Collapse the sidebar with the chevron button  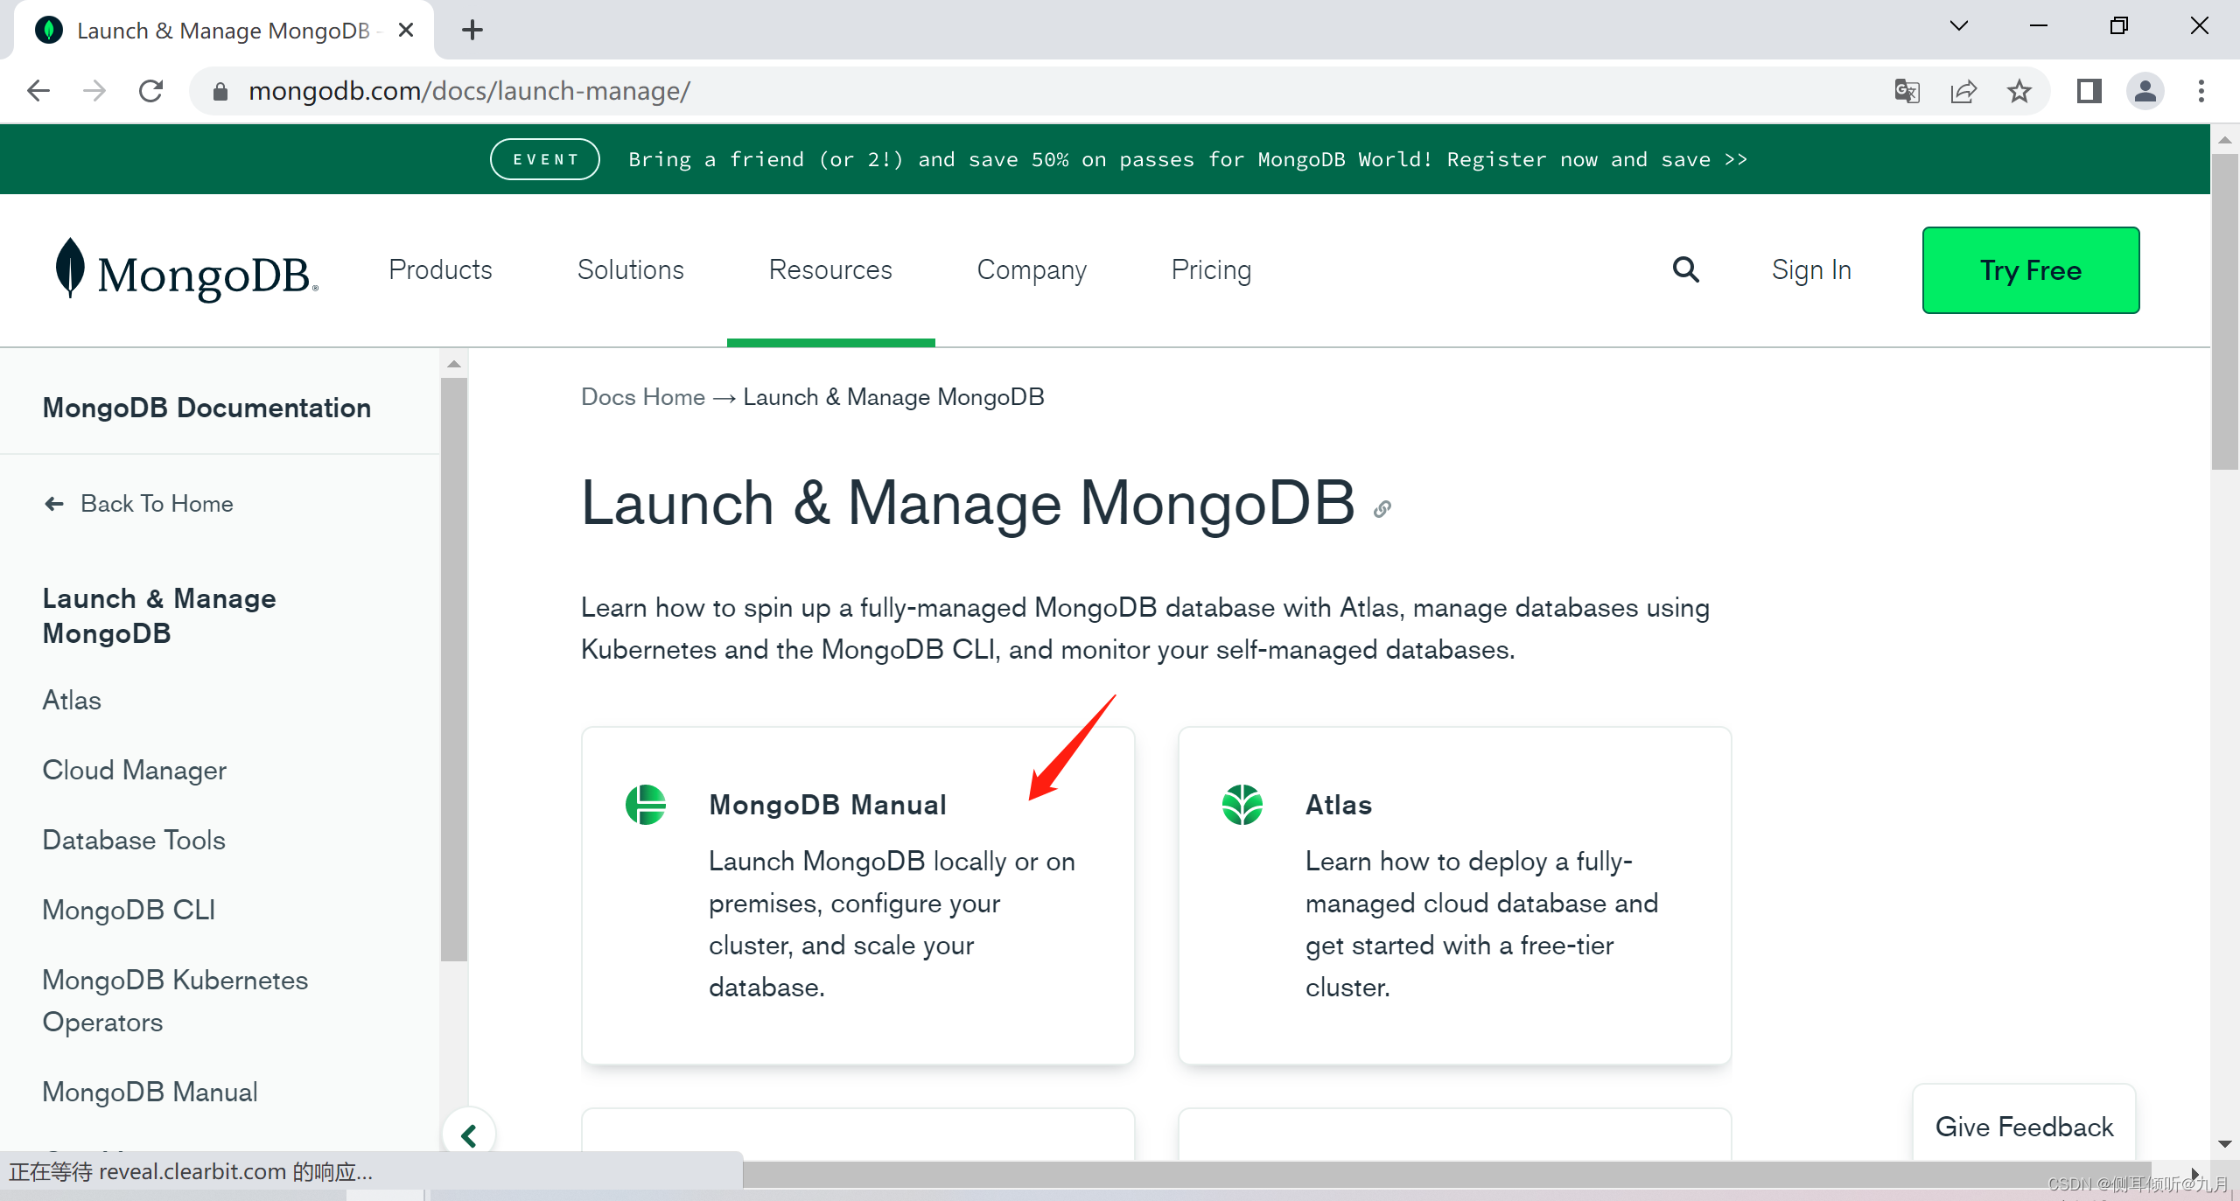pyautogui.click(x=469, y=1135)
